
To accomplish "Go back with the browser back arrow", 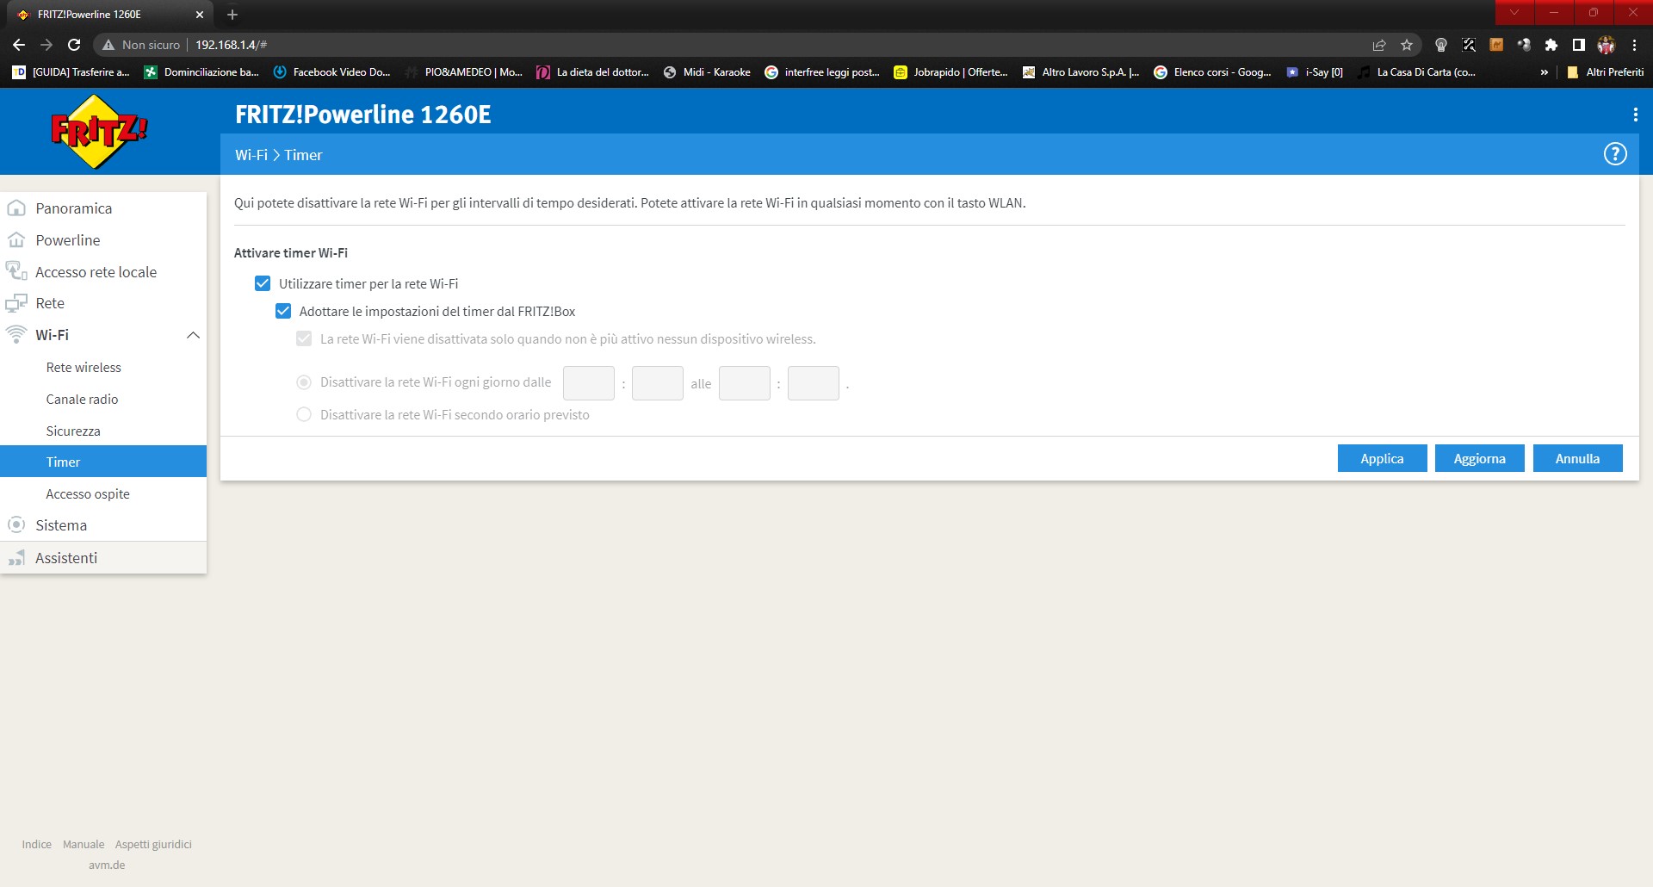I will (19, 45).
